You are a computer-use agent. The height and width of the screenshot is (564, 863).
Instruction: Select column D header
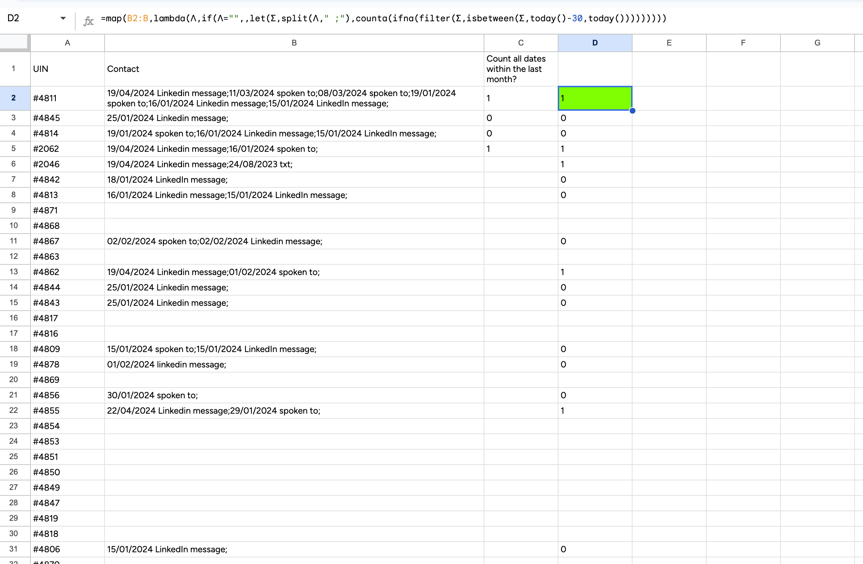595,43
